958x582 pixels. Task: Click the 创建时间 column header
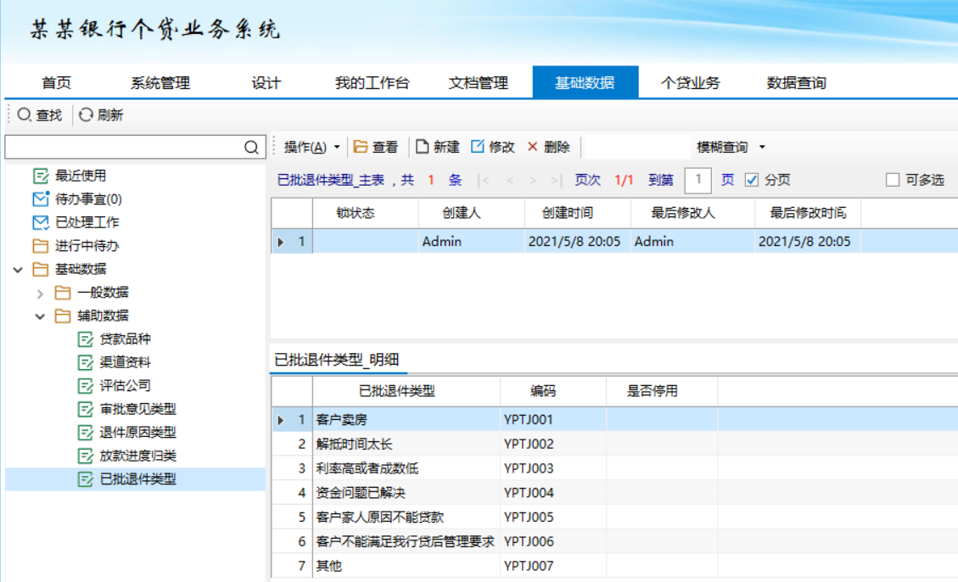[x=568, y=213]
